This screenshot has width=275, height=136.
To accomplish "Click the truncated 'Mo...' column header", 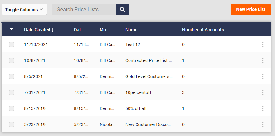I will click(x=104, y=30).
